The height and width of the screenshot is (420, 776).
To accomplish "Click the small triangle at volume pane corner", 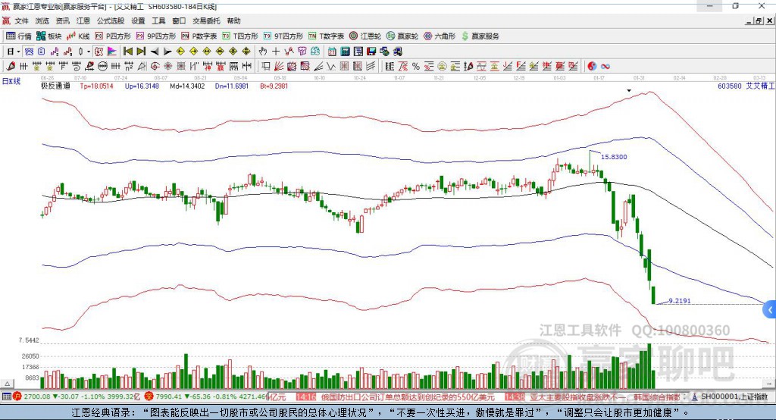I will (x=7, y=384).
